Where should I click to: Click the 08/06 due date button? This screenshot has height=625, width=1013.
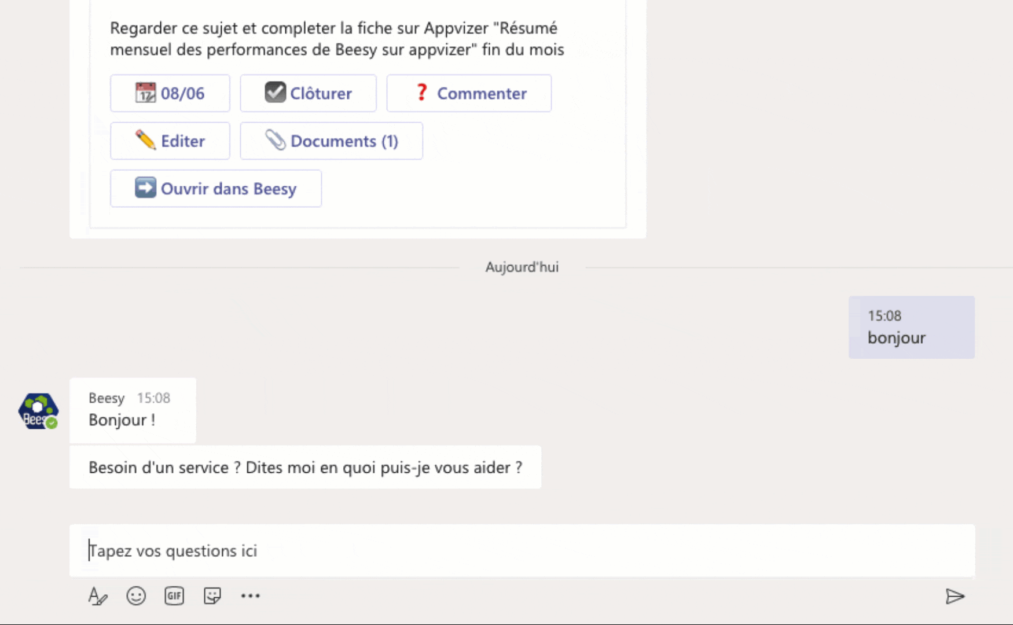point(170,93)
